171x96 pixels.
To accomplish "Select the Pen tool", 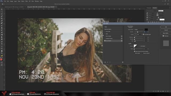I will point(2,42).
